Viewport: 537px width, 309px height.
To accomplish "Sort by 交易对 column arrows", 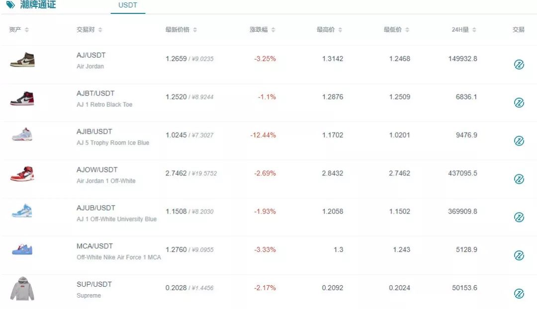I will 100,30.
